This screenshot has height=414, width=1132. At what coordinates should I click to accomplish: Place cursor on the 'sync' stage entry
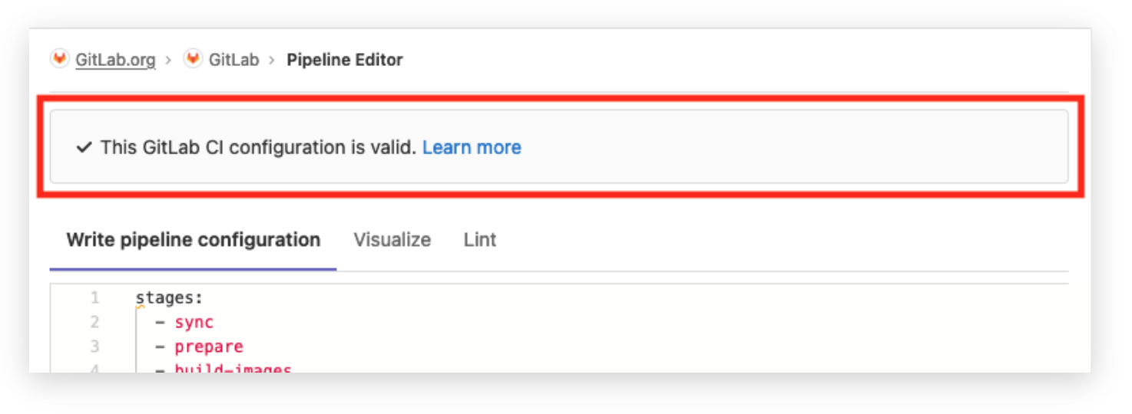(x=194, y=323)
